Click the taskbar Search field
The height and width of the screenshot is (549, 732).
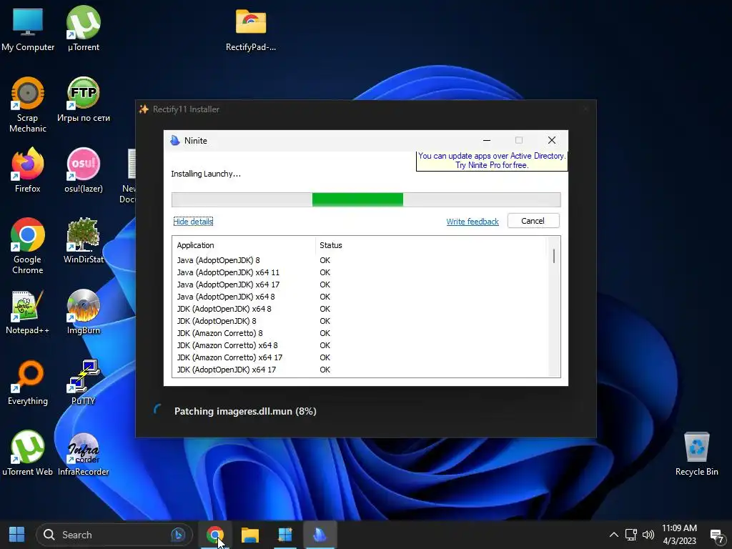(x=114, y=535)
